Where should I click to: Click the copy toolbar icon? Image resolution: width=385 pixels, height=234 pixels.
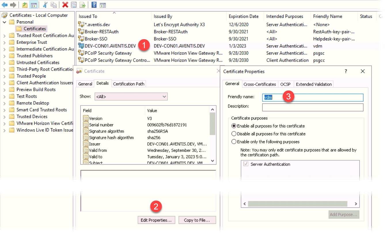pyautogui.click(x=54, y=5)
